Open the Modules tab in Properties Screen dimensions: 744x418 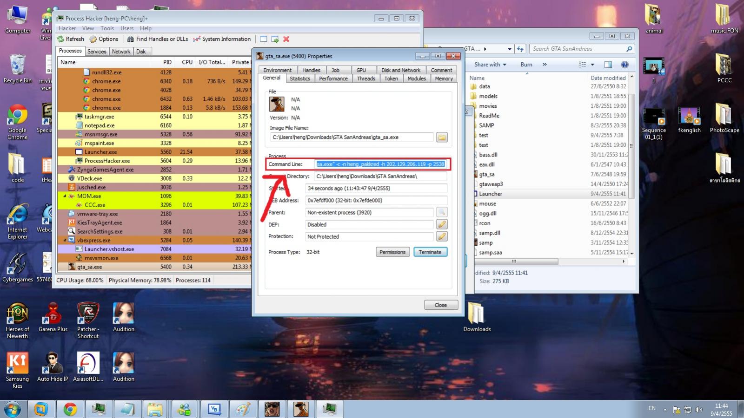(417, 78)
